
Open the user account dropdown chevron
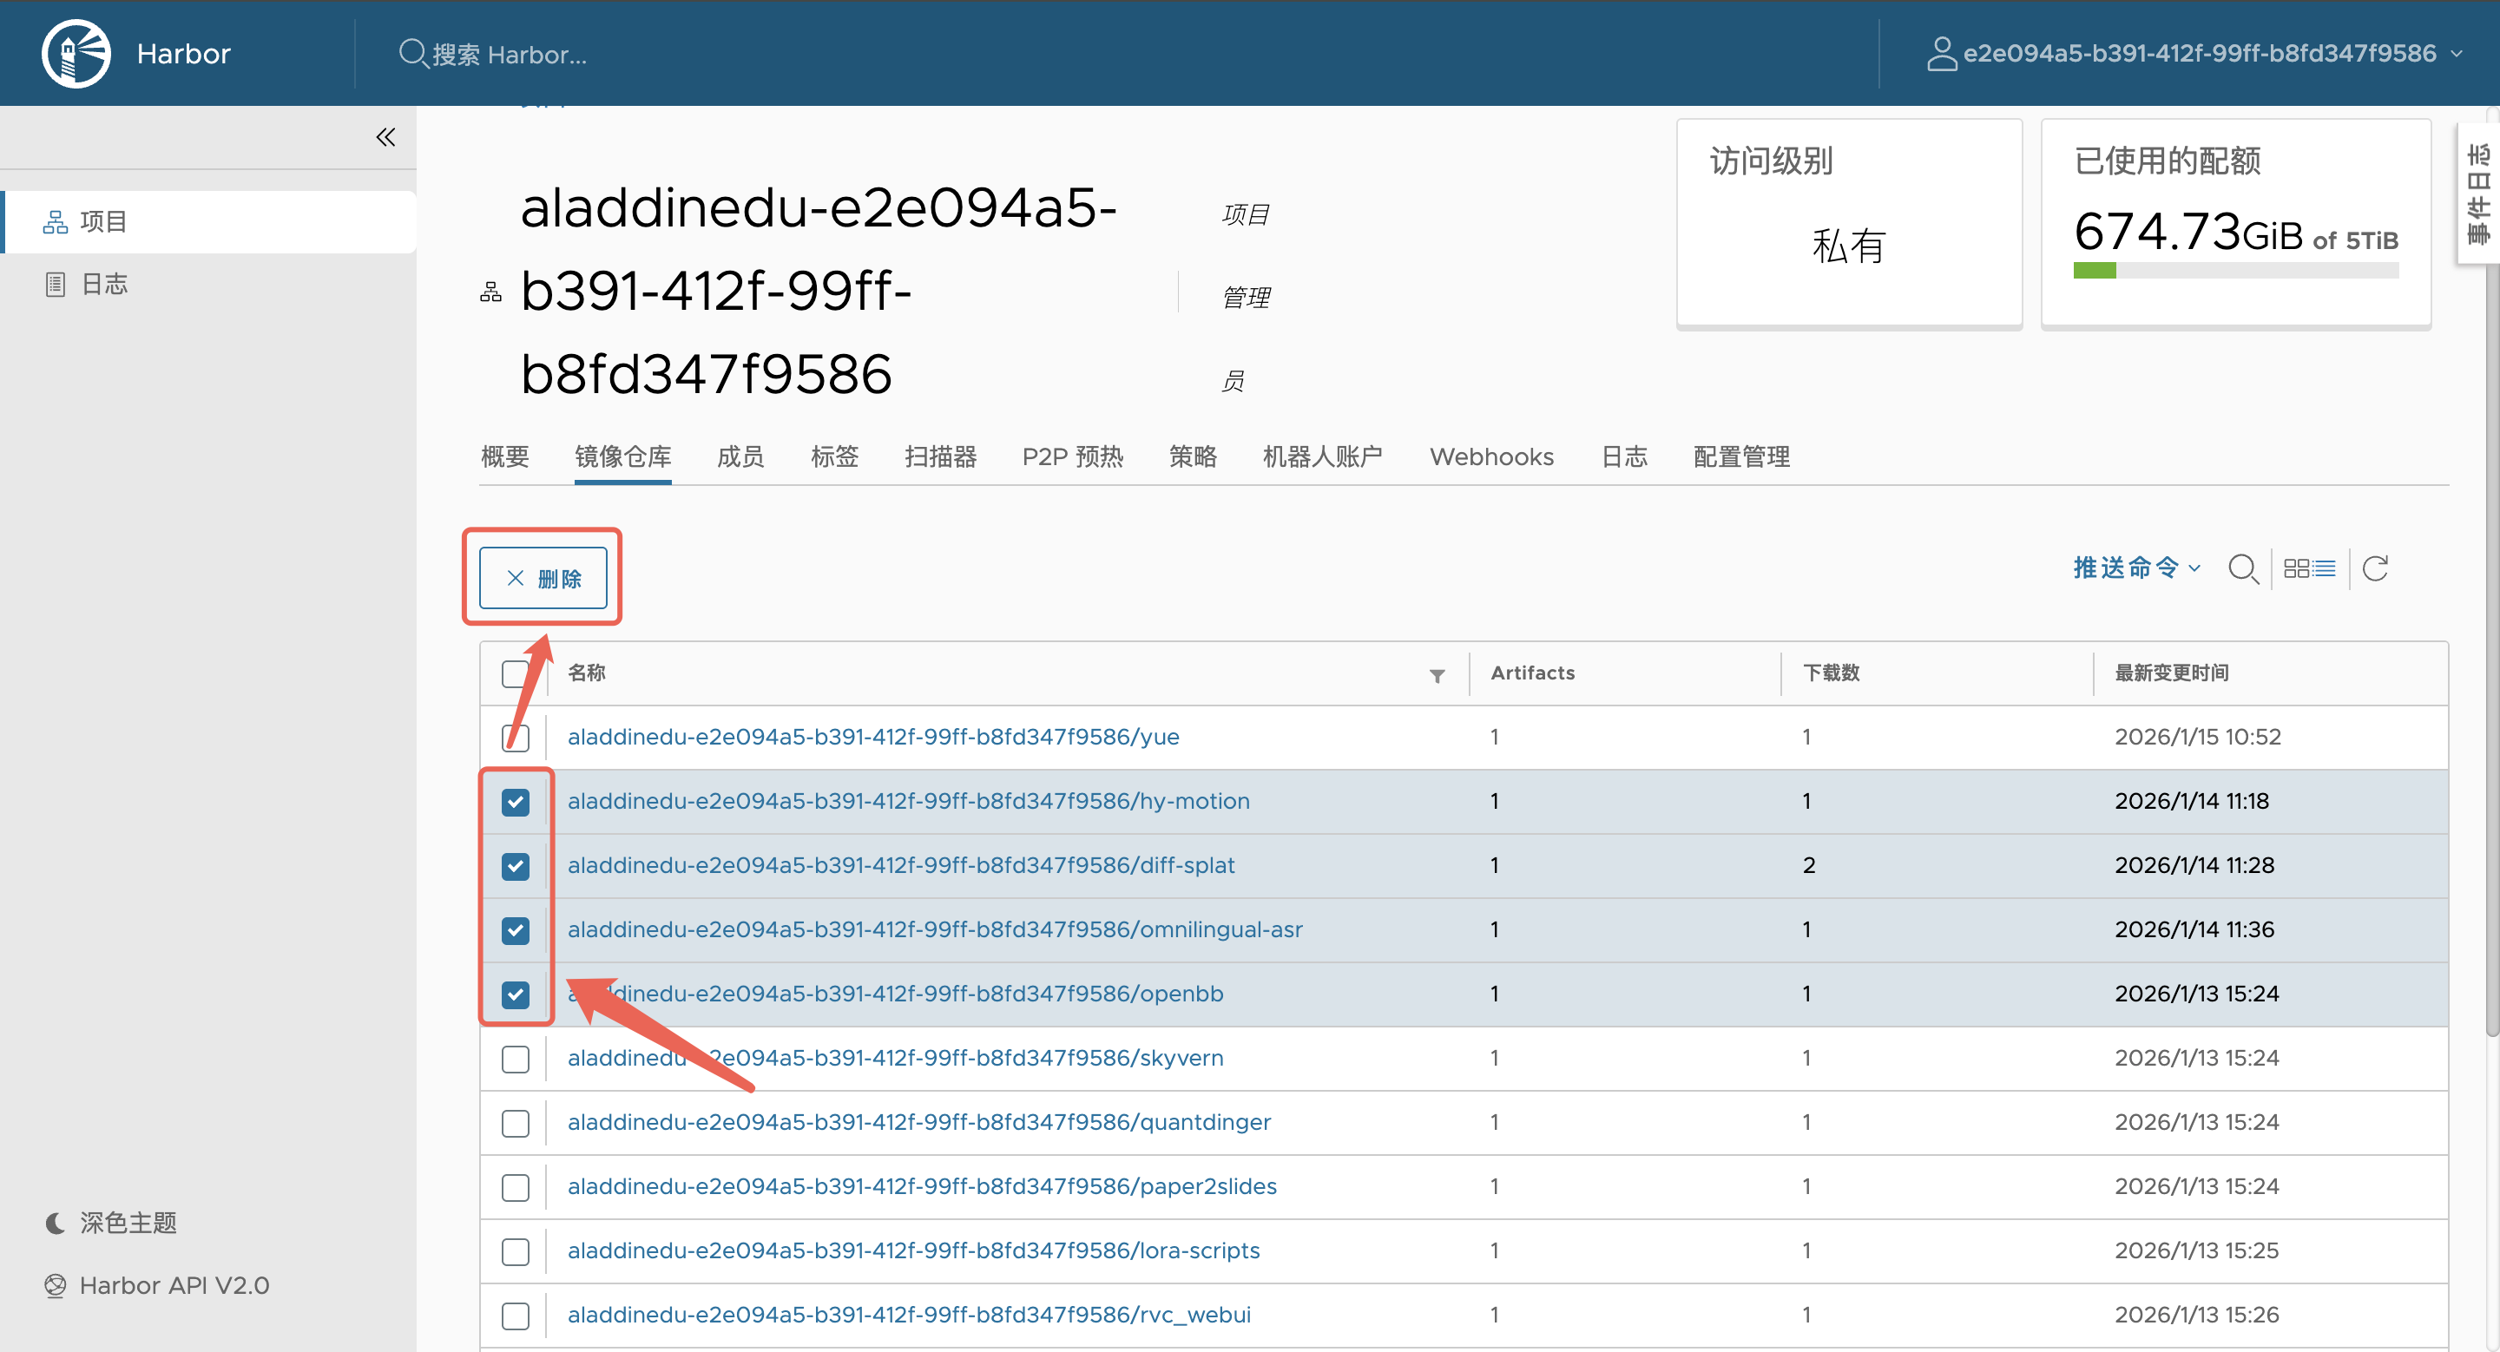2457,53
